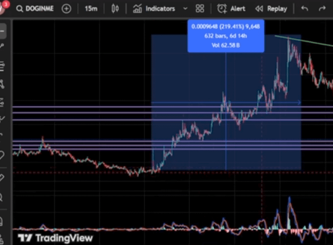Click the add symbol compare plus icon

pyautogui.click(x=67, y=9)
